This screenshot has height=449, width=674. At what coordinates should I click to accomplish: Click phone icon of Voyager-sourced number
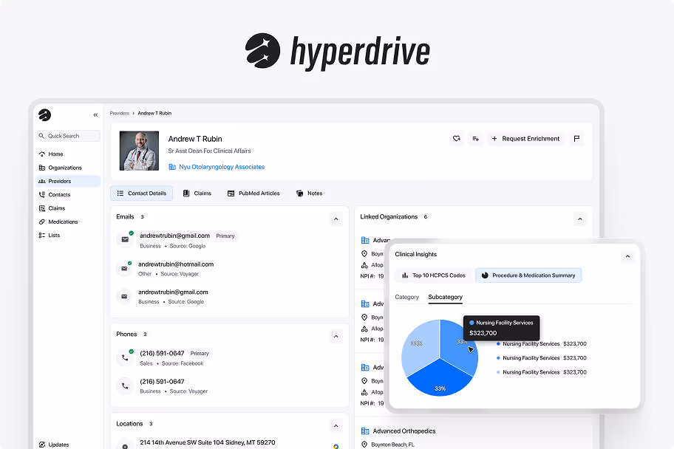(125, 385)
